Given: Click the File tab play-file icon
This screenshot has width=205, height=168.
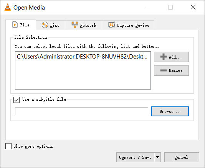Looking at the screenshot, I should [x=15, y=24].
